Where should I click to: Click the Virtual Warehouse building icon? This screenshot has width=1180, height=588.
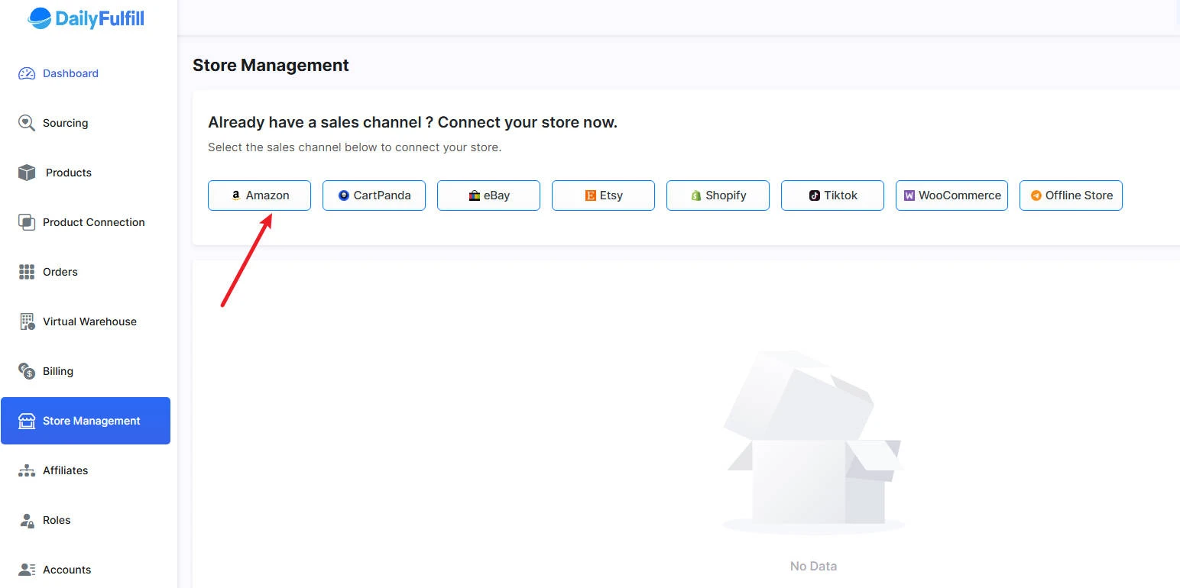(27, 321)
